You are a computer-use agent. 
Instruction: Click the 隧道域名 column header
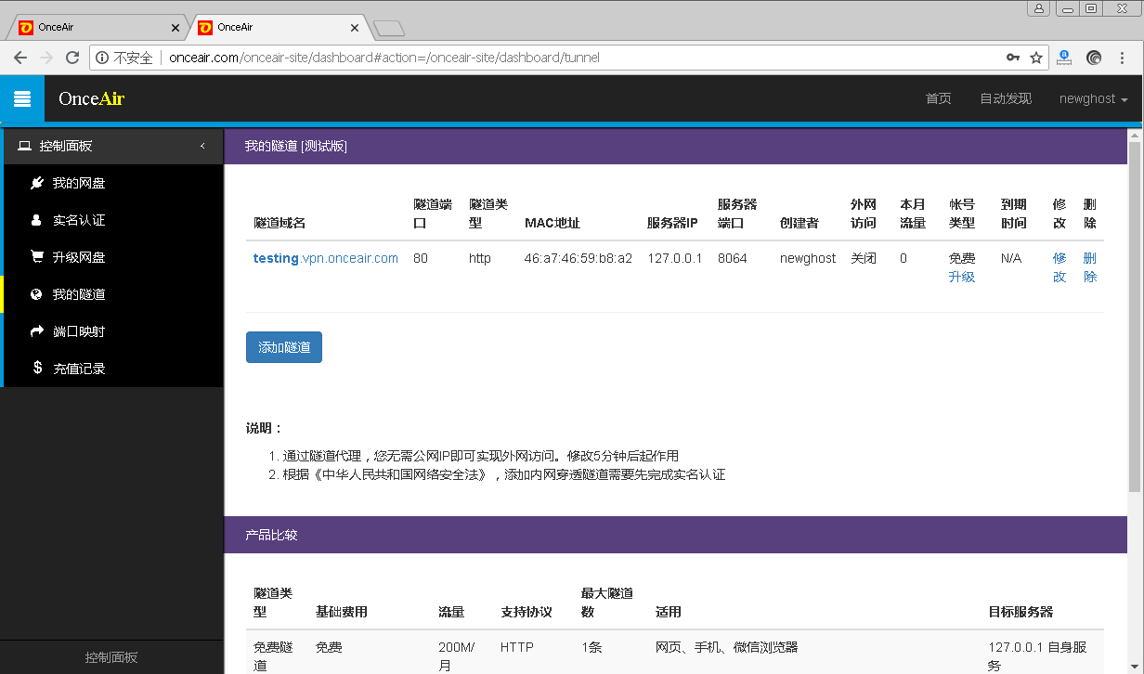point(279,223)
